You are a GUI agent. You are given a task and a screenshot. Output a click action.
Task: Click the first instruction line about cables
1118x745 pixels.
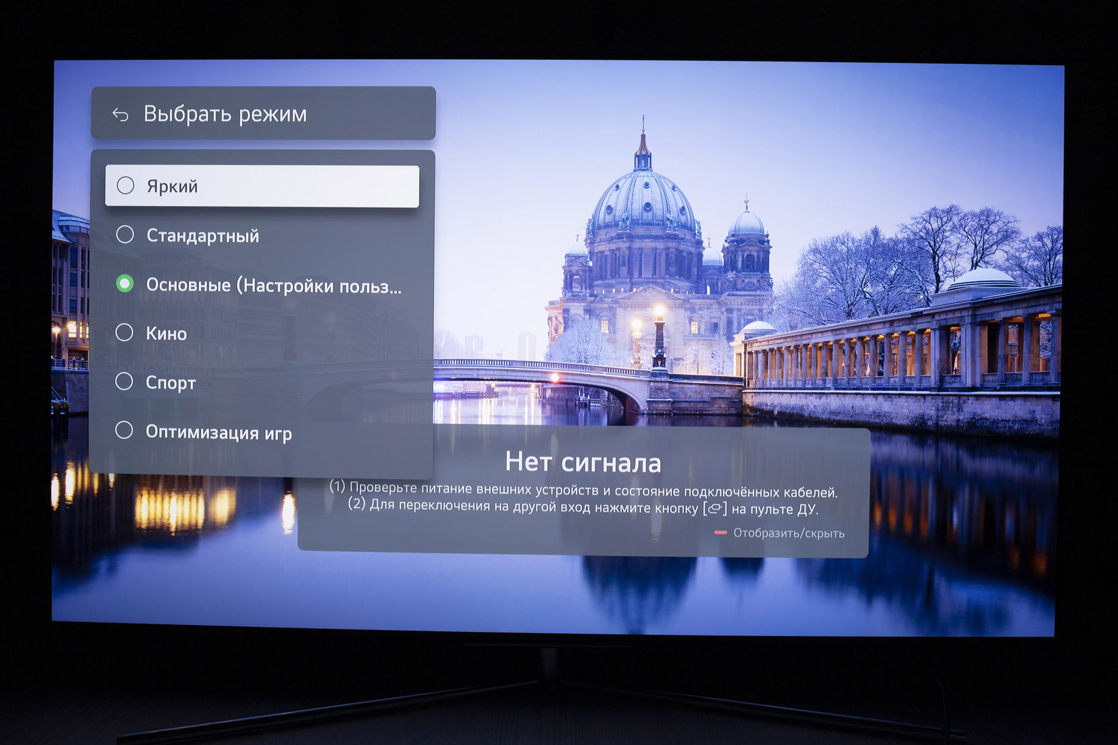583,490
